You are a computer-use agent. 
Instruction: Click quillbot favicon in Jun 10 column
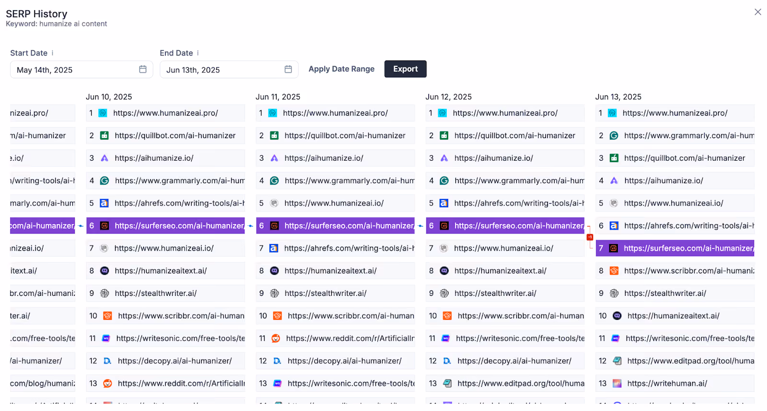[104, 136]
